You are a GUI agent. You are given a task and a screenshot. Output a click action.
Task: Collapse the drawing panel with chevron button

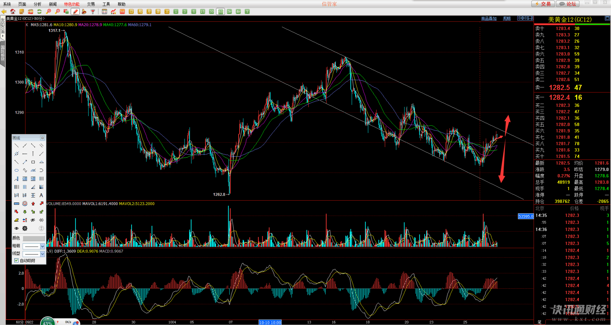tap(41, 228)
